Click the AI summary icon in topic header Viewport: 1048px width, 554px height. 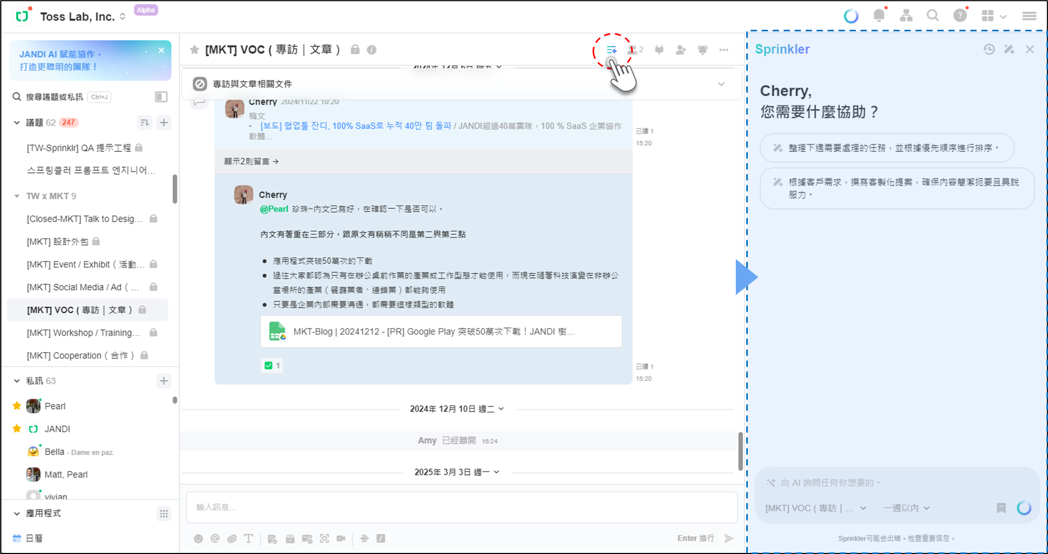[611, 50]
